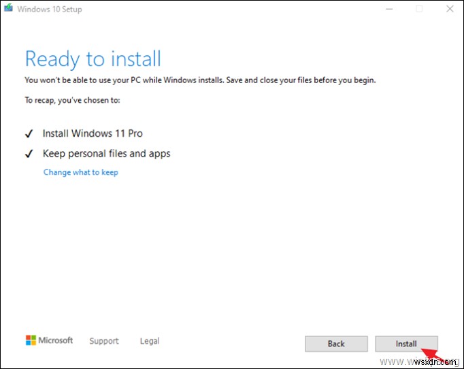Screen dimensions: 464x369
Task: Open the 'Change what to keep' link
Action: pos(80,172)
